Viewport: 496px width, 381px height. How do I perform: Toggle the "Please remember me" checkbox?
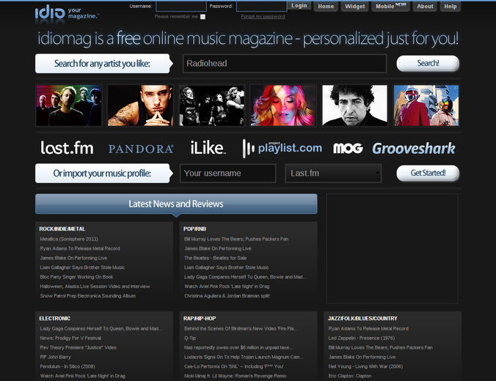[203, 16]
